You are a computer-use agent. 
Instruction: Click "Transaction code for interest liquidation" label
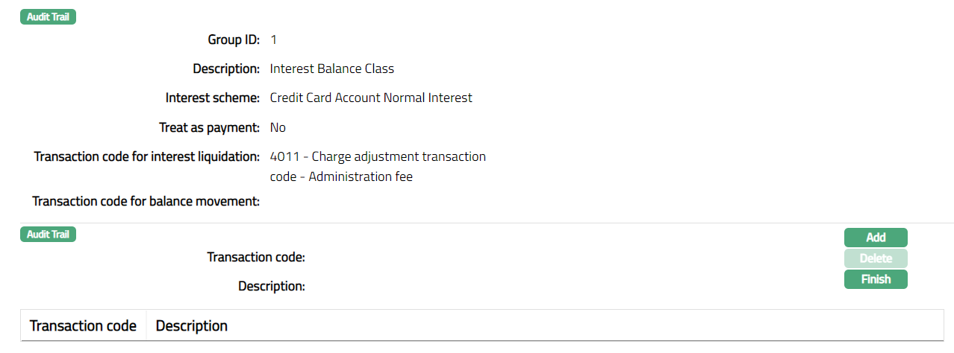147,156
